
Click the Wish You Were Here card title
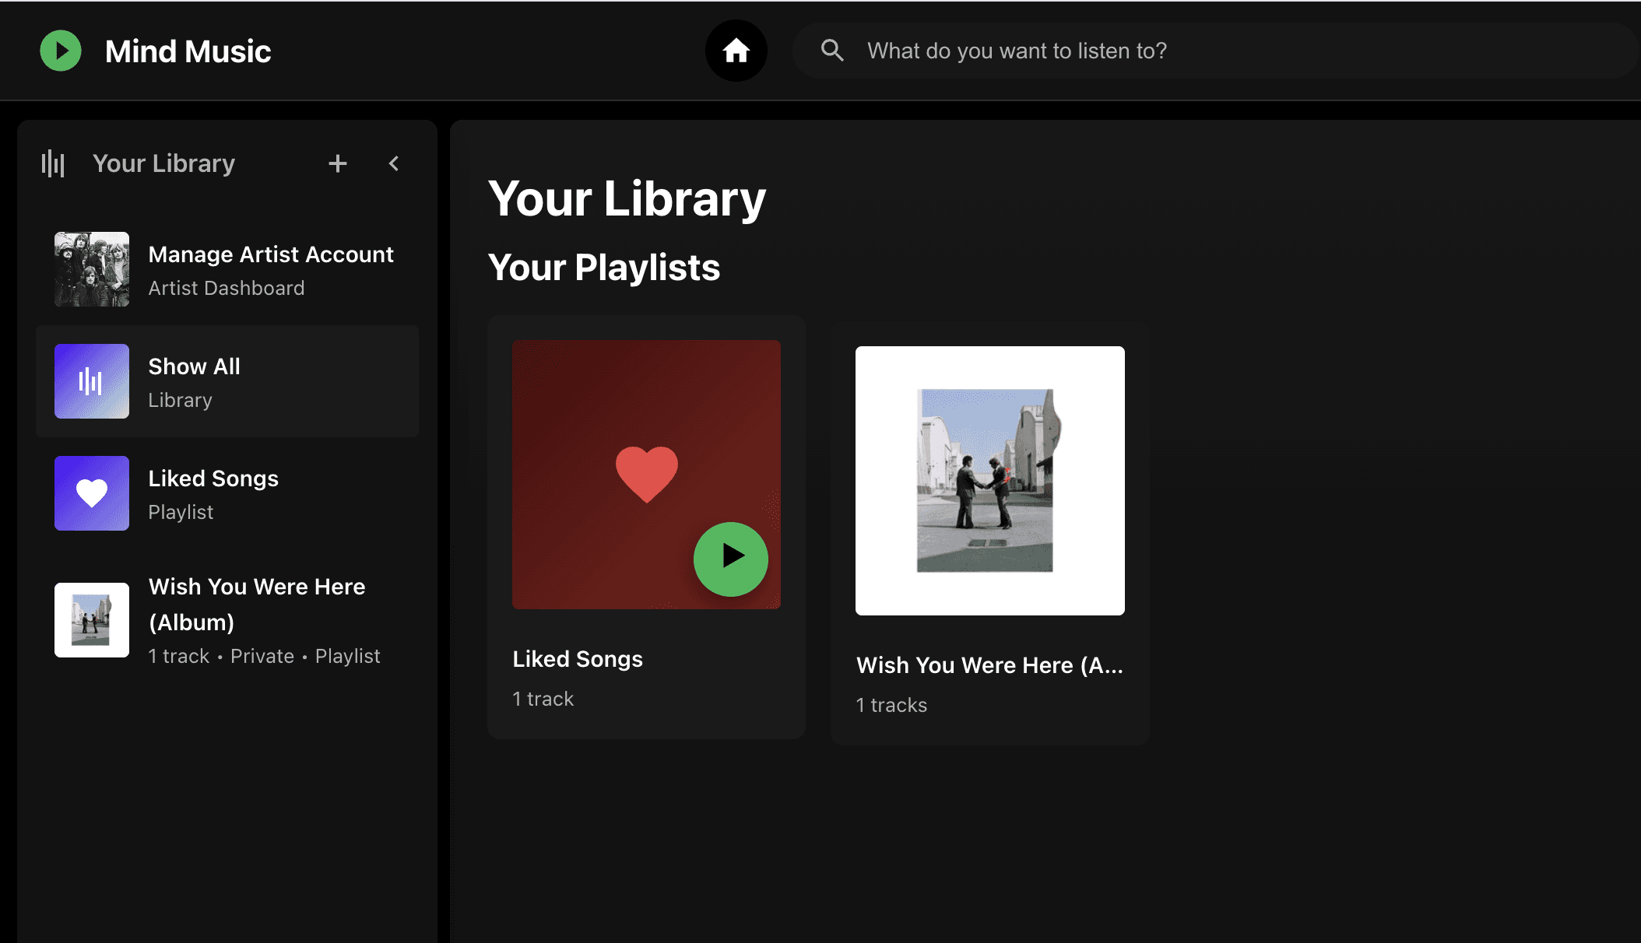pyautogui.click(x=989, y=665)
